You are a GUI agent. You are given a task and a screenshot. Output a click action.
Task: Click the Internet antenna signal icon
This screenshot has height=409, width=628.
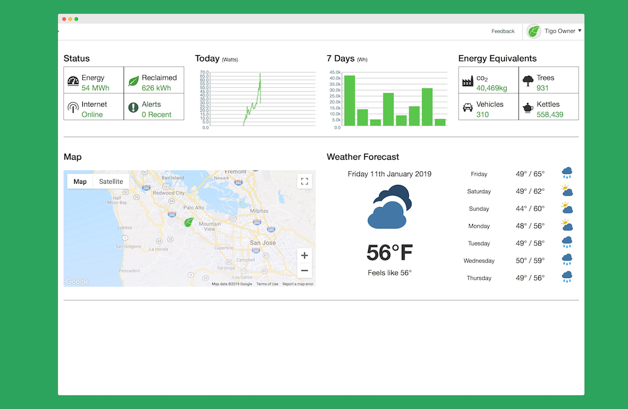pos(73,107)
